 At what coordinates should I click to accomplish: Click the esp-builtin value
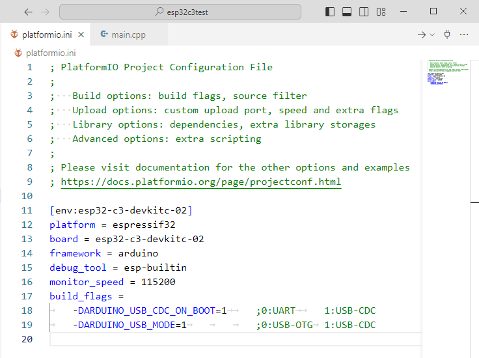point(155,268)
